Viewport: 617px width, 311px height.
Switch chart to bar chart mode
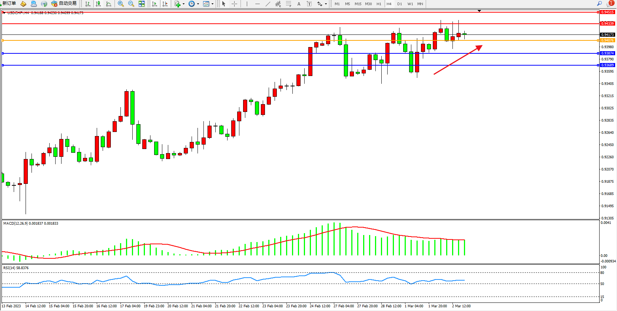tap(88, 4)
